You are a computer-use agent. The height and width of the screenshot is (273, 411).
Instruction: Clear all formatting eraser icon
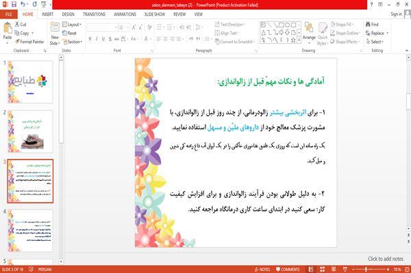tap(149, 27)
